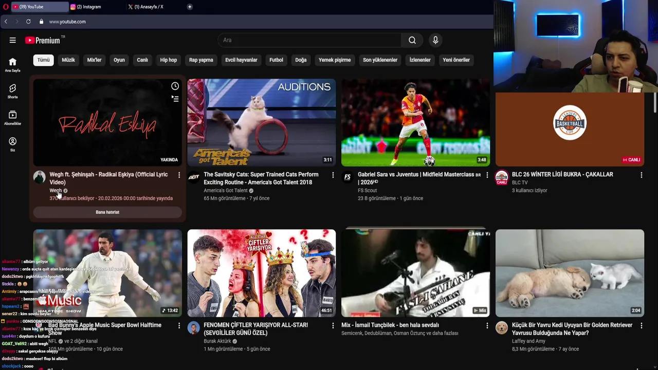Open İsmail Tunçbilek mix thumbnail
Image resolution: width=658 pixels, height=370 pixels.
tap(415, 273)
